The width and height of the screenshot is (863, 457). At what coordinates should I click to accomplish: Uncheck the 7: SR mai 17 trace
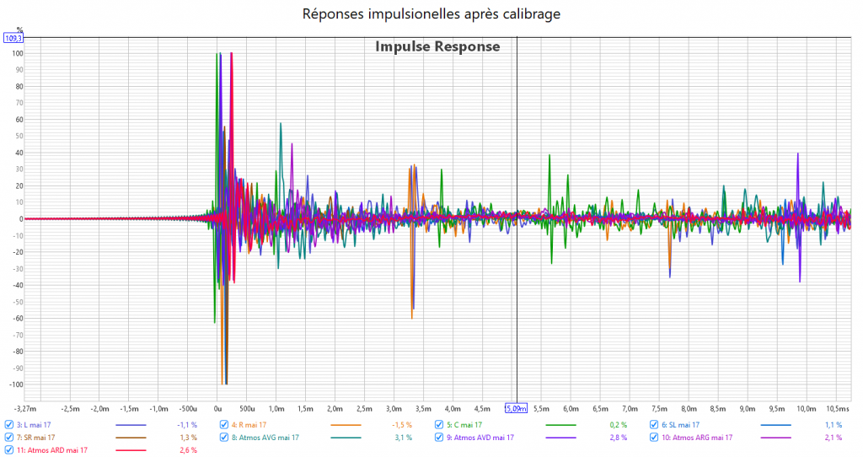[x=9, y=438]
